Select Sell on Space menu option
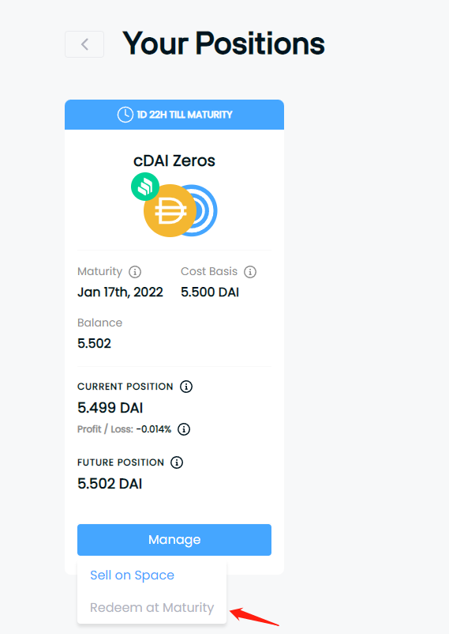Image resolution: width=449 pixels, height=634 pixels. (132, 575)
